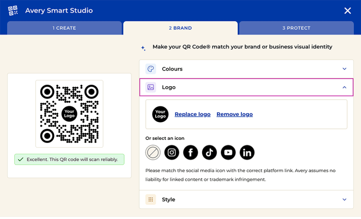Click the 'Make your QR Code® match your brand' heading
The height and width of the screenshot is (219, 361).
[243, 47]
